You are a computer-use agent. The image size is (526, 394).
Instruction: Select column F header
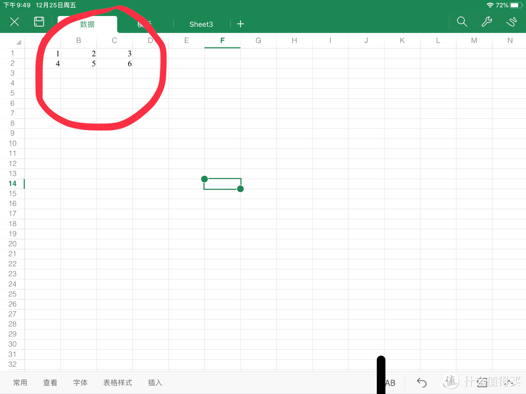click(x=223, y=40)
